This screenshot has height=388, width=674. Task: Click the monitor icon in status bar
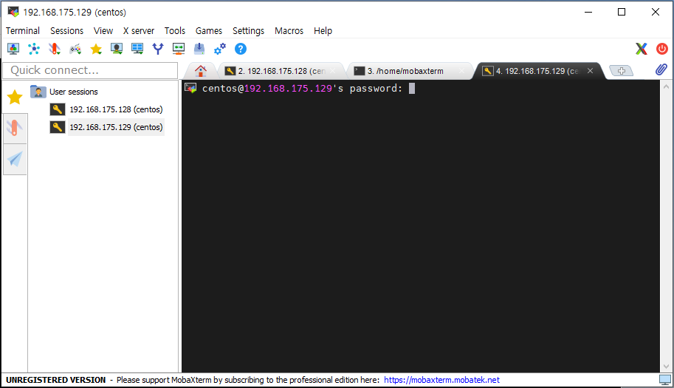pos(665,380)
